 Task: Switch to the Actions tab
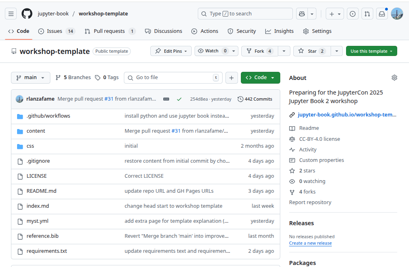click(x=205, y=31)
